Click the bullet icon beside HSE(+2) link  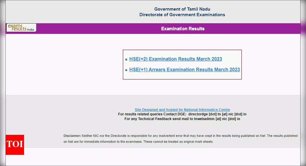[x=126, y=60]
